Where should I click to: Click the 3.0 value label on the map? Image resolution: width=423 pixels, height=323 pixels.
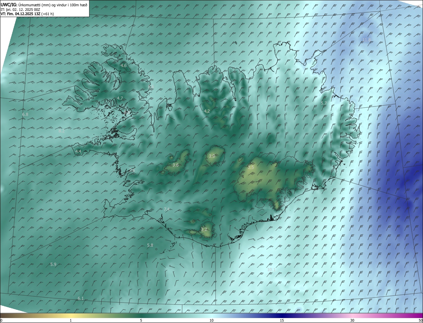(212, 156)
